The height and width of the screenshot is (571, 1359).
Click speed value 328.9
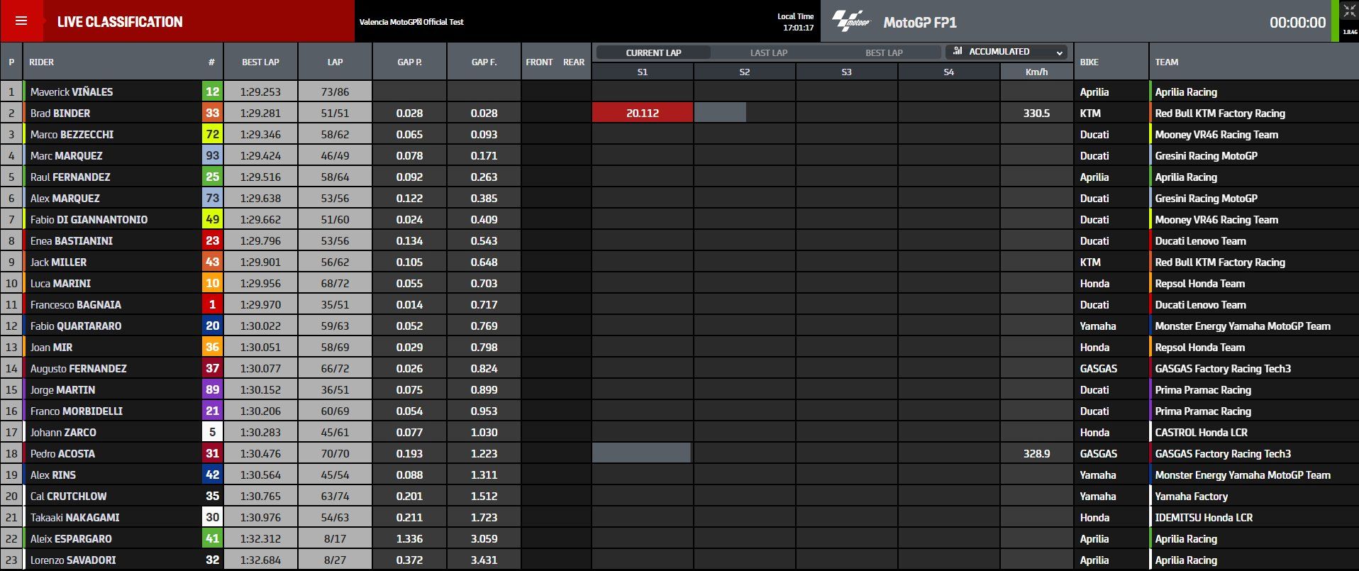tap(1036, 453)
